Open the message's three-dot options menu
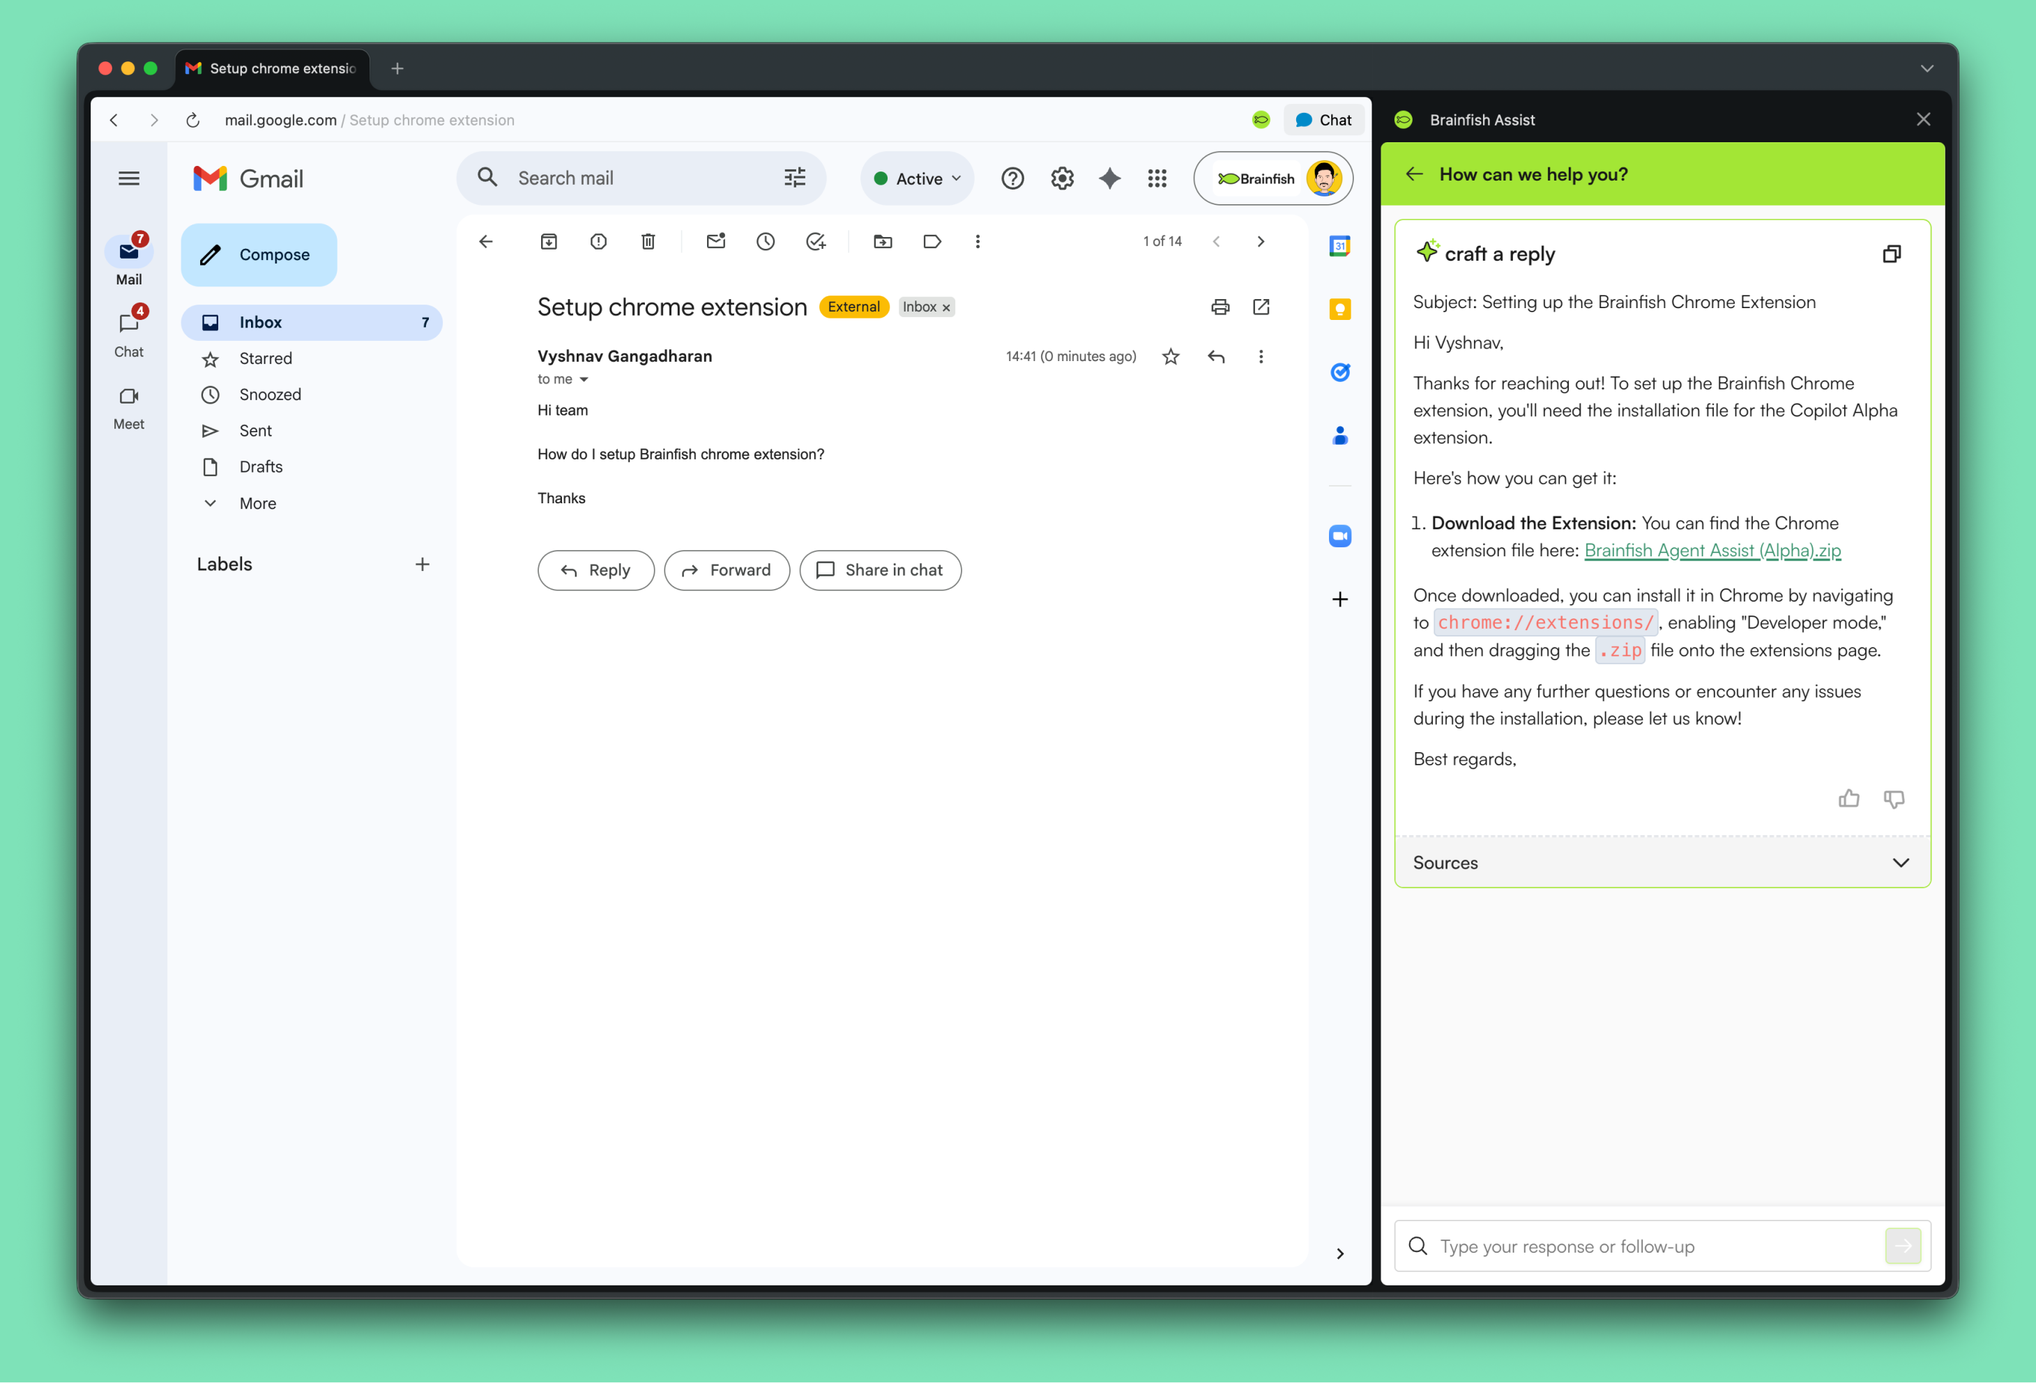The image size is (2036, 1383). coord(1261,356)
